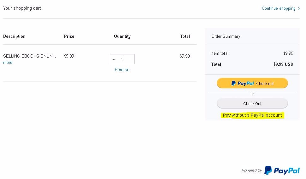
Task: Click the yellow PayPal Check out button
Action: pos(252,83)
